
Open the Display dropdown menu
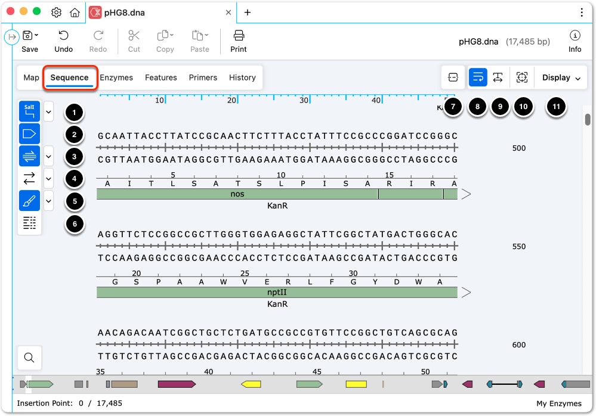[561, 77]
